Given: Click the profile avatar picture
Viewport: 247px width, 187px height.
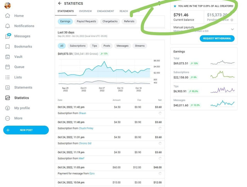Looking at the screenshot, I should click(7, 5).
